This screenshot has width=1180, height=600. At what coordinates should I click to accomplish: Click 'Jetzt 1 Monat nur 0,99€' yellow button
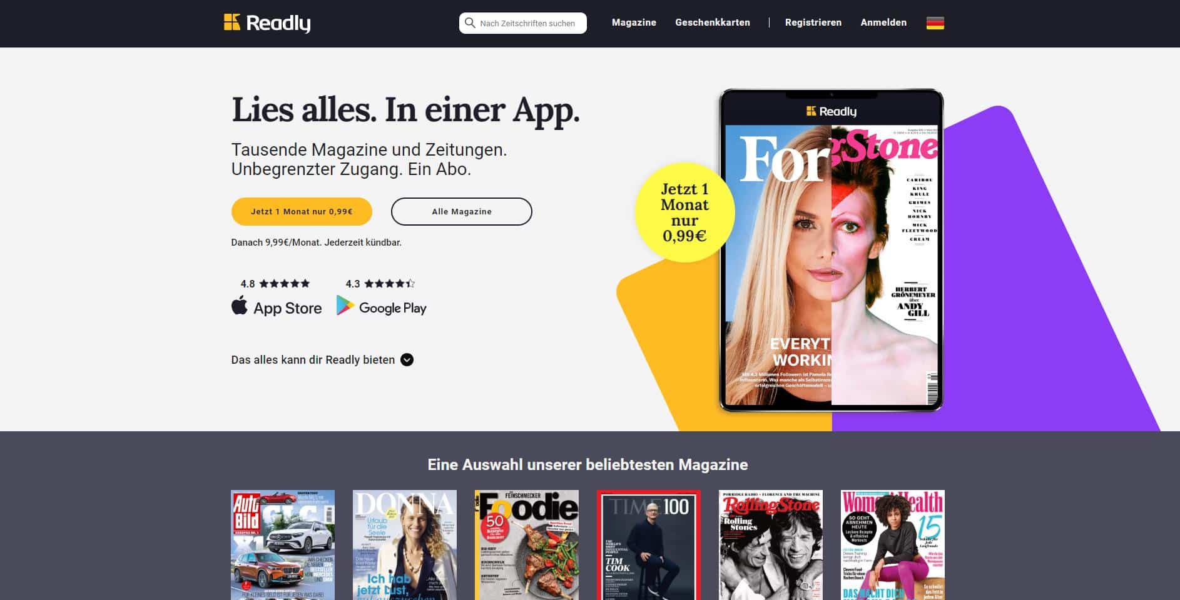(x=302, y=212)
